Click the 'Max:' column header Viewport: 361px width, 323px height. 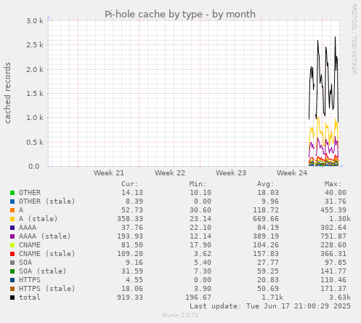333,184
